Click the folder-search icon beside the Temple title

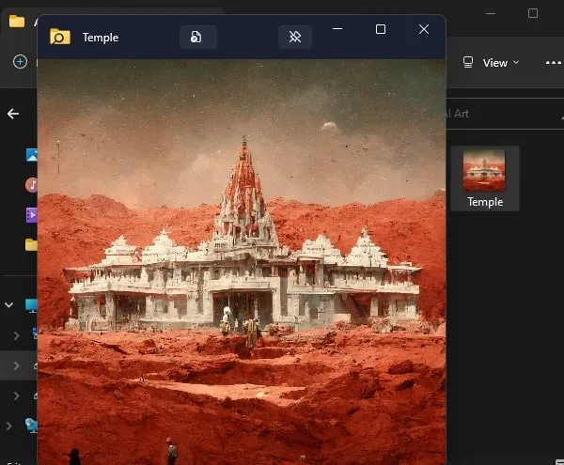pos(60,37)
